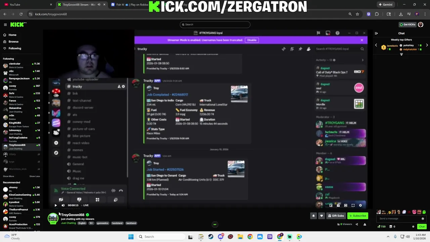Reload the page
The width and height of the screenshot is (430, 242).
pyautogui.click(x=21, y=14)
